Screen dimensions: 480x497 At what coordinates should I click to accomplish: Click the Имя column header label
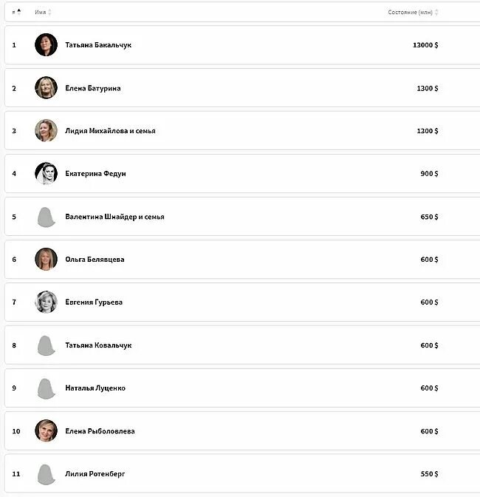click(40, 13)
